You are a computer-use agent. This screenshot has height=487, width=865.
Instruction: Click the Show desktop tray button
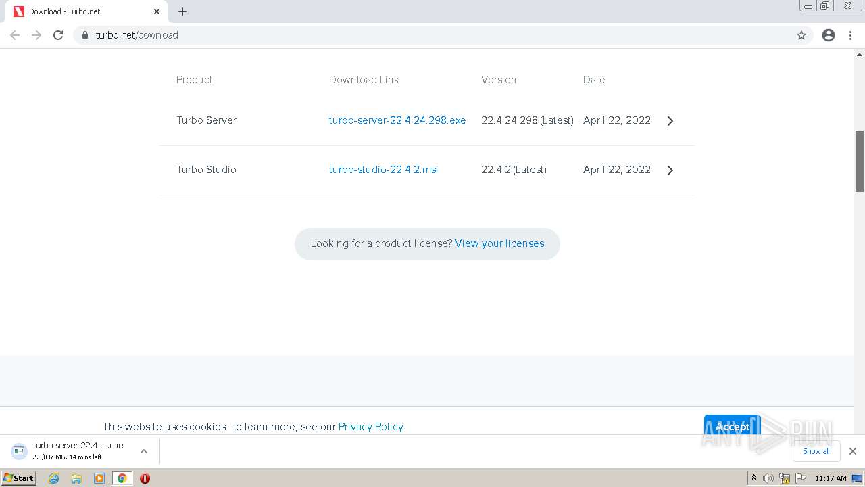click(858, 478)
